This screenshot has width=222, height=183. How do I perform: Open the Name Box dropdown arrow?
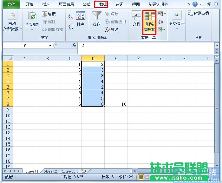50,46
